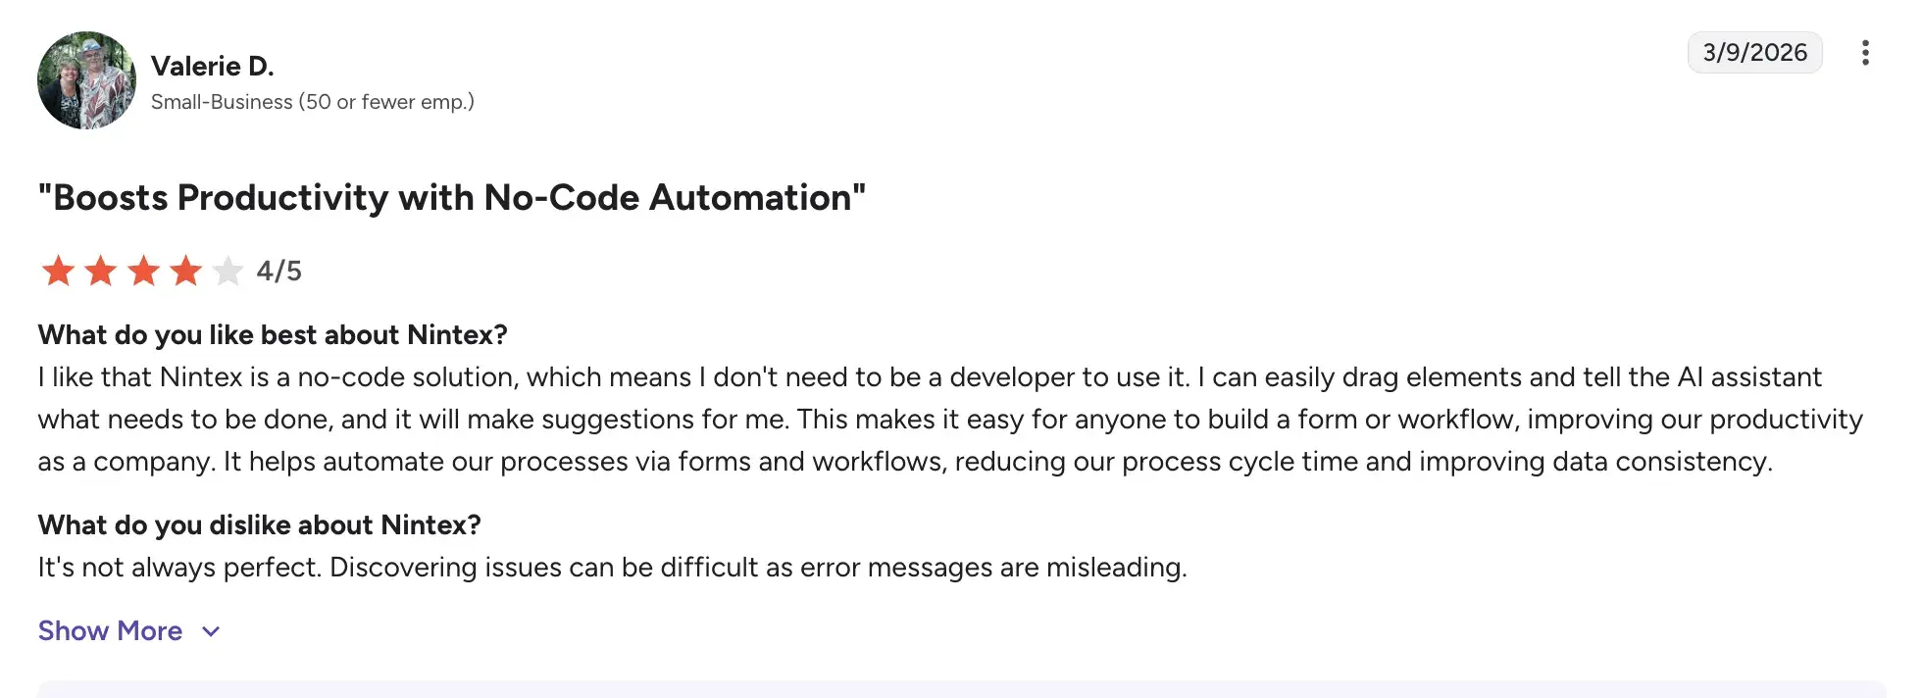Image resolution: width=1922 pixels, height=698 pixels.
Task: Select the first red star
Action: click(58, 271)
